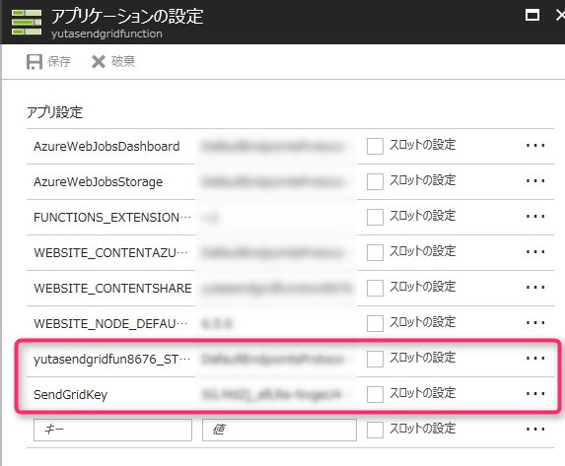Open ellipsis menu for WEBSITE_CONTENTSHARE
This screenshot has height=466, width=565.
(x=535, y=288)
